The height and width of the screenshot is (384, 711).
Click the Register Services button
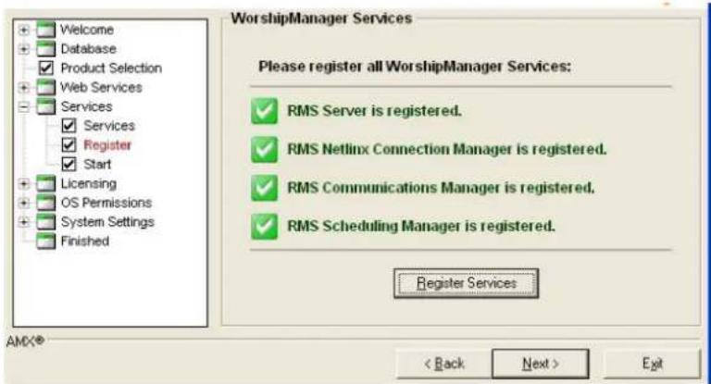point(467,283)
